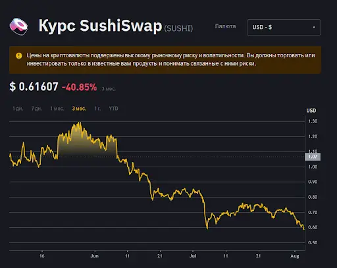Click the 0.50 axis label
The image size is (337, 268).
pyautogui.click(x=313, y=242)
